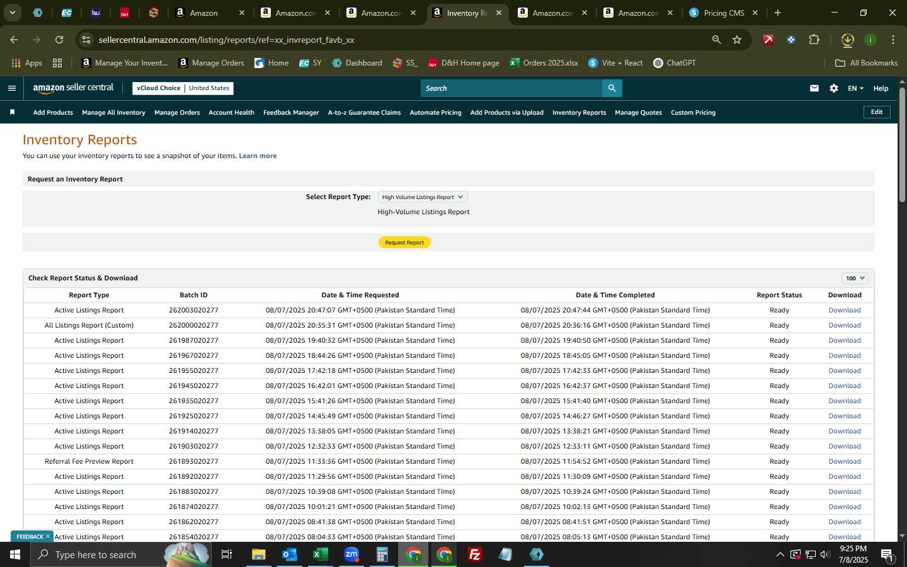Open Outlook from the taskbar
This screenshot has width=907, height=567.
[x=290, y=554]
